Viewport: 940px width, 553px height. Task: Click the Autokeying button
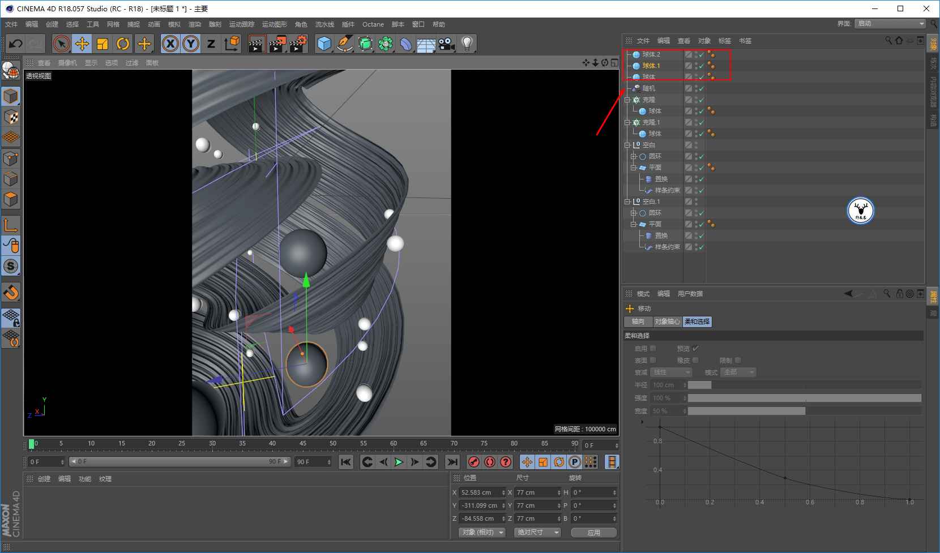coord(490,462)
